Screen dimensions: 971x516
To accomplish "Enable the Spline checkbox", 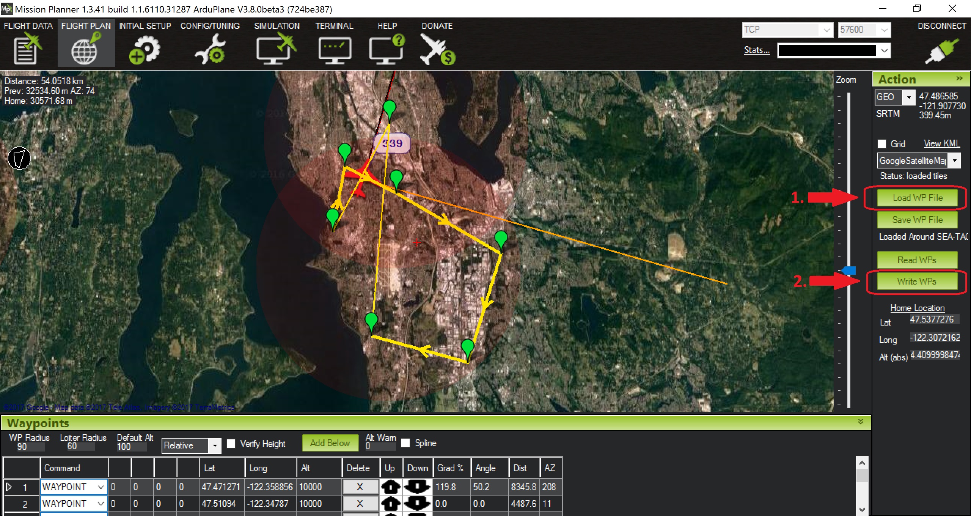I will point(405,443).
